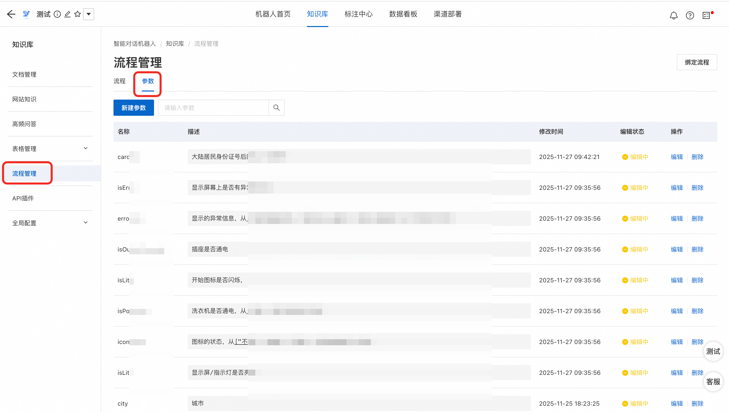This screenshot has width=729, height=412.
Task: Open API插件 in the sidebar
Action: [23, 198]
